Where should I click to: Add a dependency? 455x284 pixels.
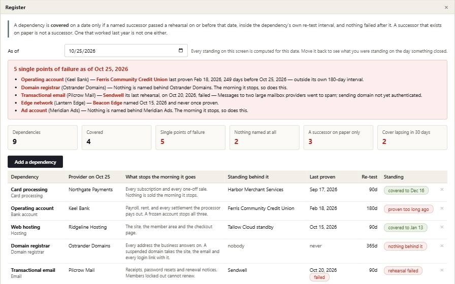[35, 162]
